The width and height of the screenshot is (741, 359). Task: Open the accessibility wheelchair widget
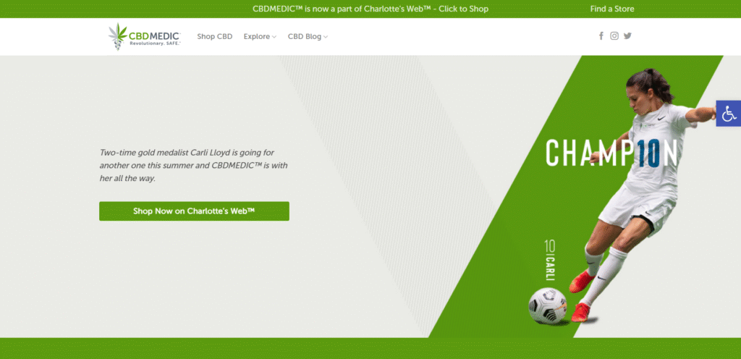pyautogui.click(x=728, y=113)
